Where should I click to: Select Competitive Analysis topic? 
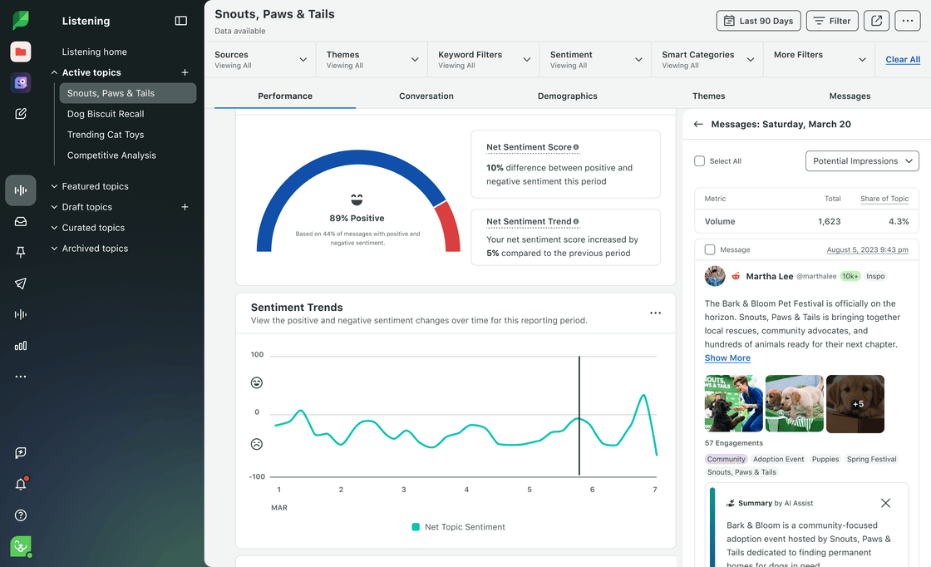click(111, 155)
